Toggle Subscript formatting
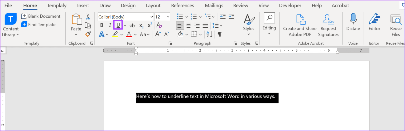The image size is (405, 131). [x=141, y=26]
